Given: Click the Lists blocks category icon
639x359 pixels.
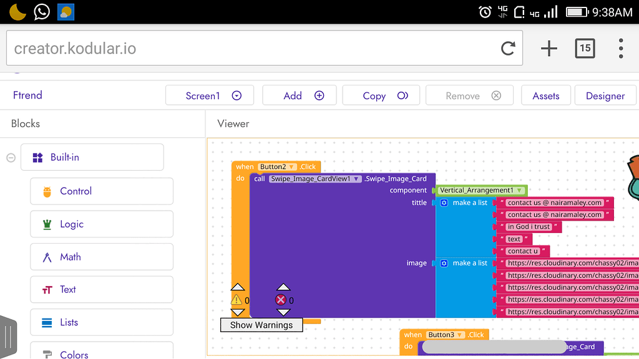Looking at the screenshot, I should 46,322.
